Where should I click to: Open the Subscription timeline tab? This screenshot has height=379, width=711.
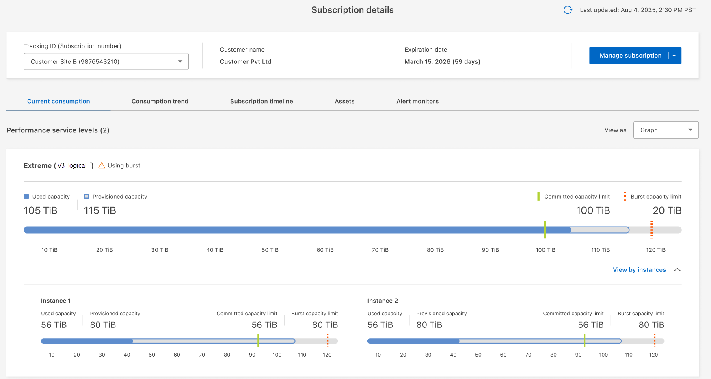[261, 101]
